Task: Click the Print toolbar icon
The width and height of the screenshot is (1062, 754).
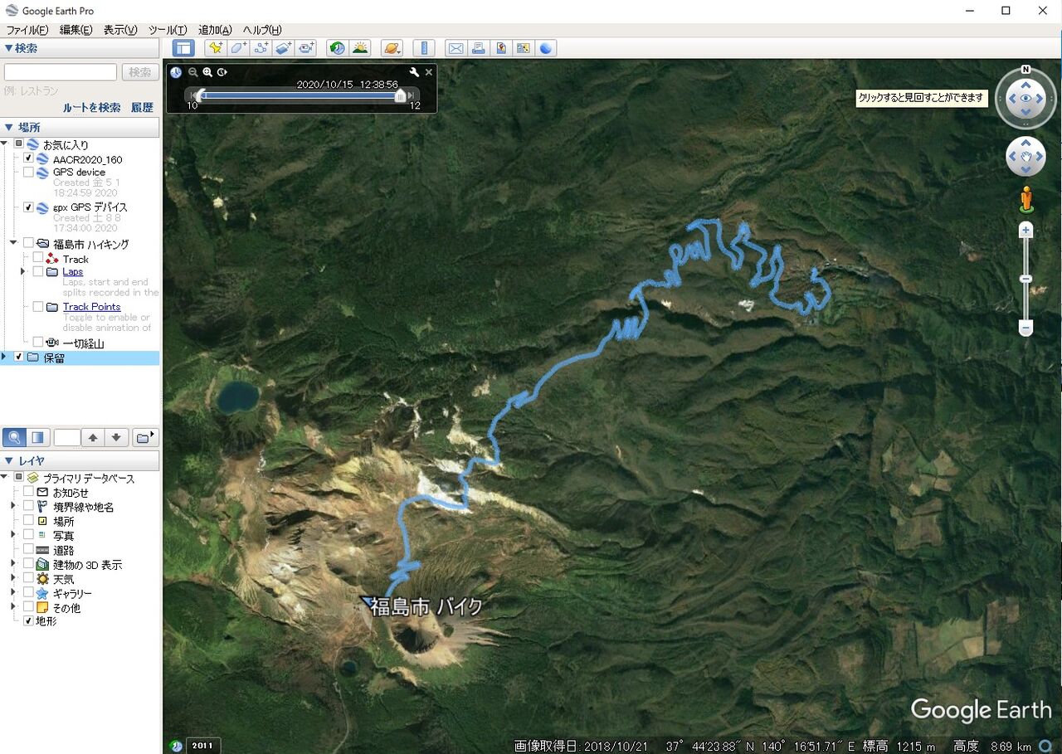Action: pyautogui.click(x=479, y=48)
